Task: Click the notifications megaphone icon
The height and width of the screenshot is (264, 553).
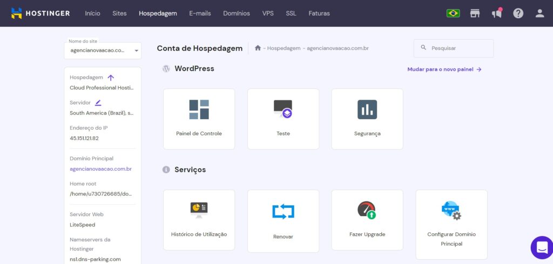Action: [x=496, y=13]
